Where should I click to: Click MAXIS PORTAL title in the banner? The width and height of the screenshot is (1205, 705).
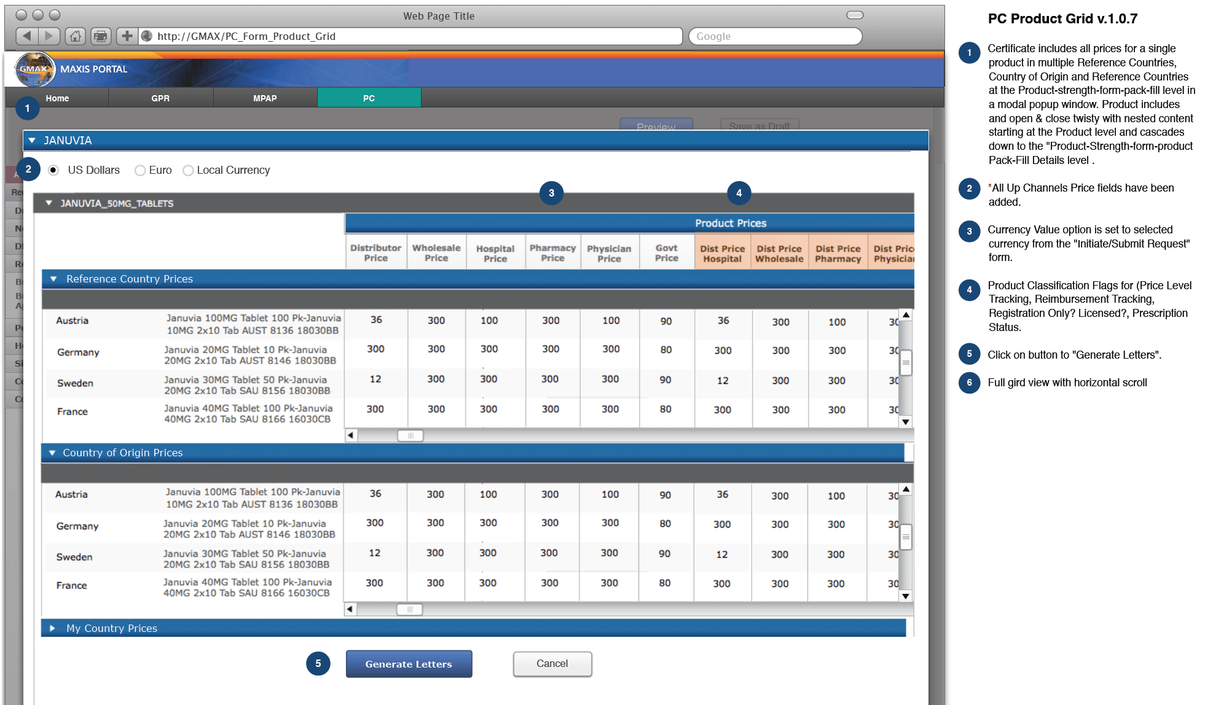point(94,69)
